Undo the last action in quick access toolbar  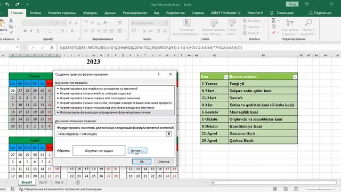(x=7, y=4)
